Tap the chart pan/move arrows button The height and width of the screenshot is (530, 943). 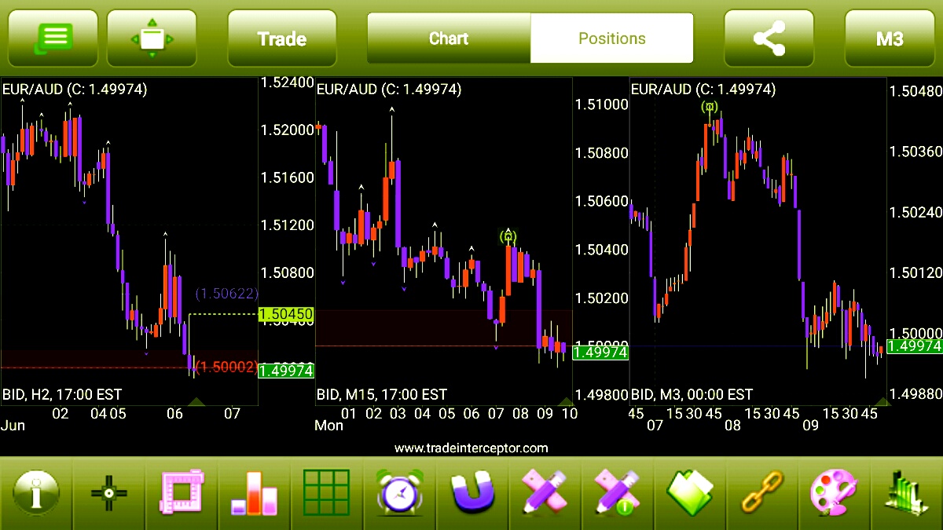pyautogui.click(x=152, y=38)
